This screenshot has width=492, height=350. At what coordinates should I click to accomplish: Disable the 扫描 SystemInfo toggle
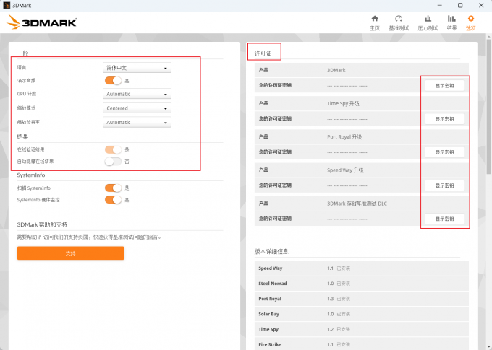114,188
